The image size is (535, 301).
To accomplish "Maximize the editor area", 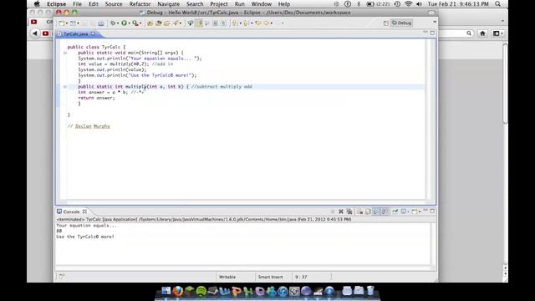I will (x=432, y=33).
